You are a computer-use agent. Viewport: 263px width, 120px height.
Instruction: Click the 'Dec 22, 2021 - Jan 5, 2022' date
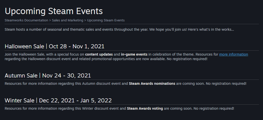tap(75, 100)
